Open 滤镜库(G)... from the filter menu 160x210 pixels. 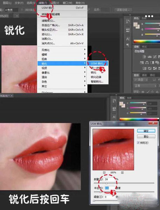[x=62, y=21]
